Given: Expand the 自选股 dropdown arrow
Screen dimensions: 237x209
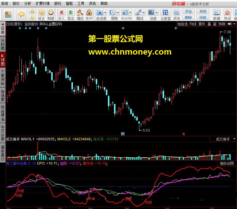Looking at the screenshot, I should tap(105, 13).
